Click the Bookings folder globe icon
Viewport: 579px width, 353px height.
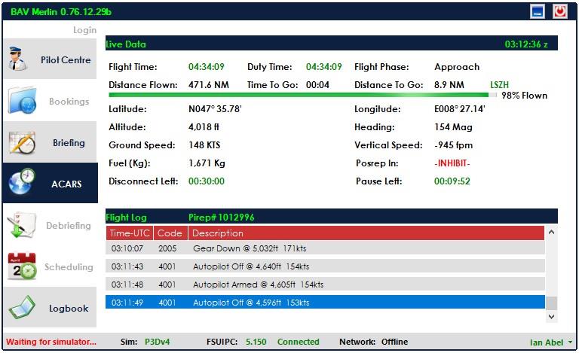click(x=22, y=100)
